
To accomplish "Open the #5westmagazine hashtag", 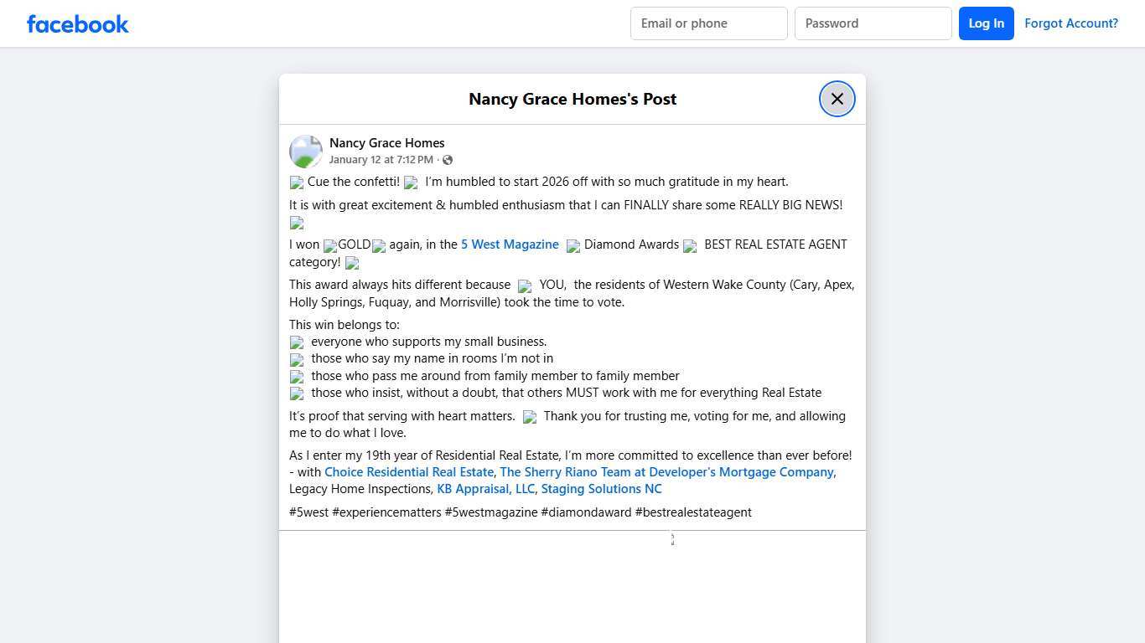I will click(x=491, y=512).
